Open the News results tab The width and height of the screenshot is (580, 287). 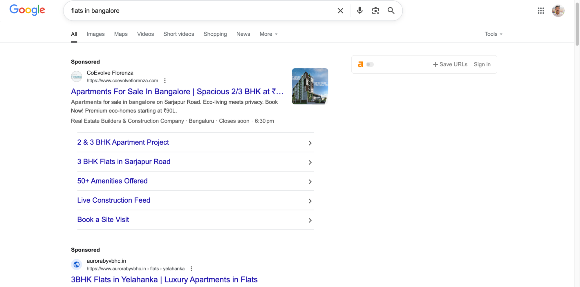[x=243, y=34]
